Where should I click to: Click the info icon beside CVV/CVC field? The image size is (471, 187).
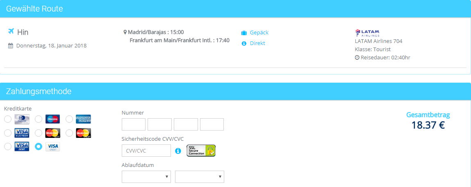(x=178, y=151)
